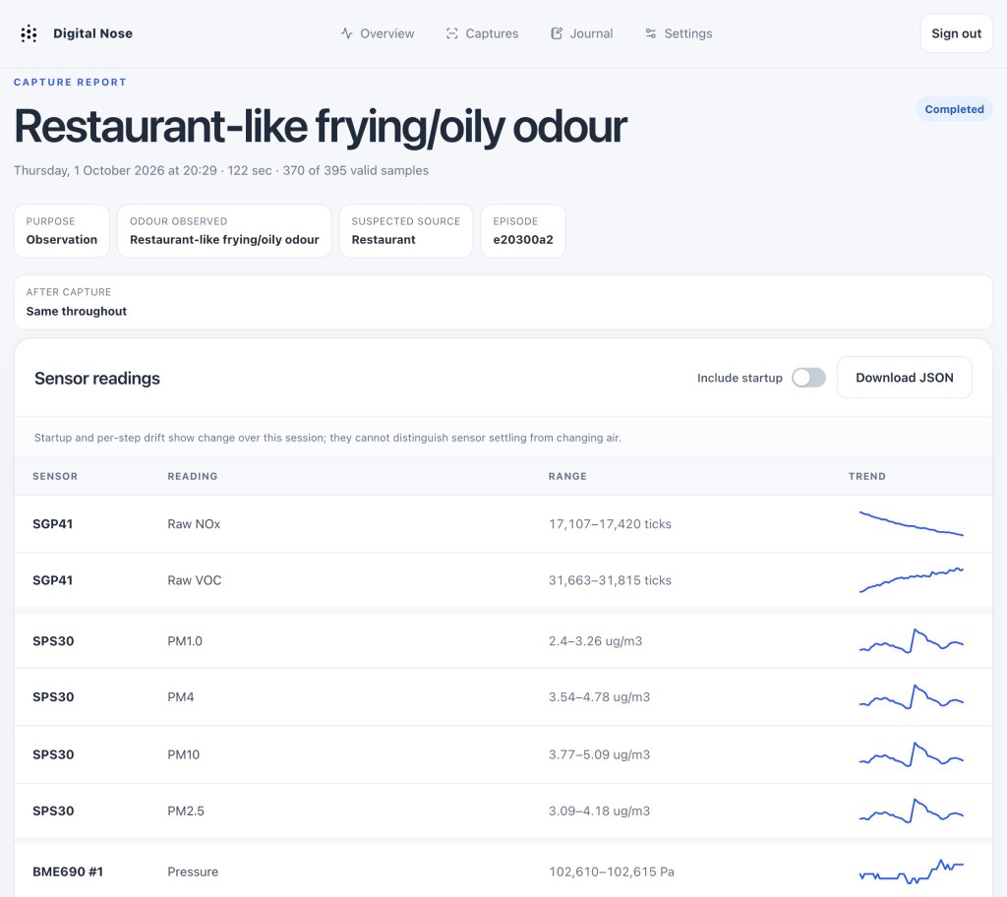Click the Digital Nose dotted logo icon
Screen dimensions: 1007x897
[29, 33]
